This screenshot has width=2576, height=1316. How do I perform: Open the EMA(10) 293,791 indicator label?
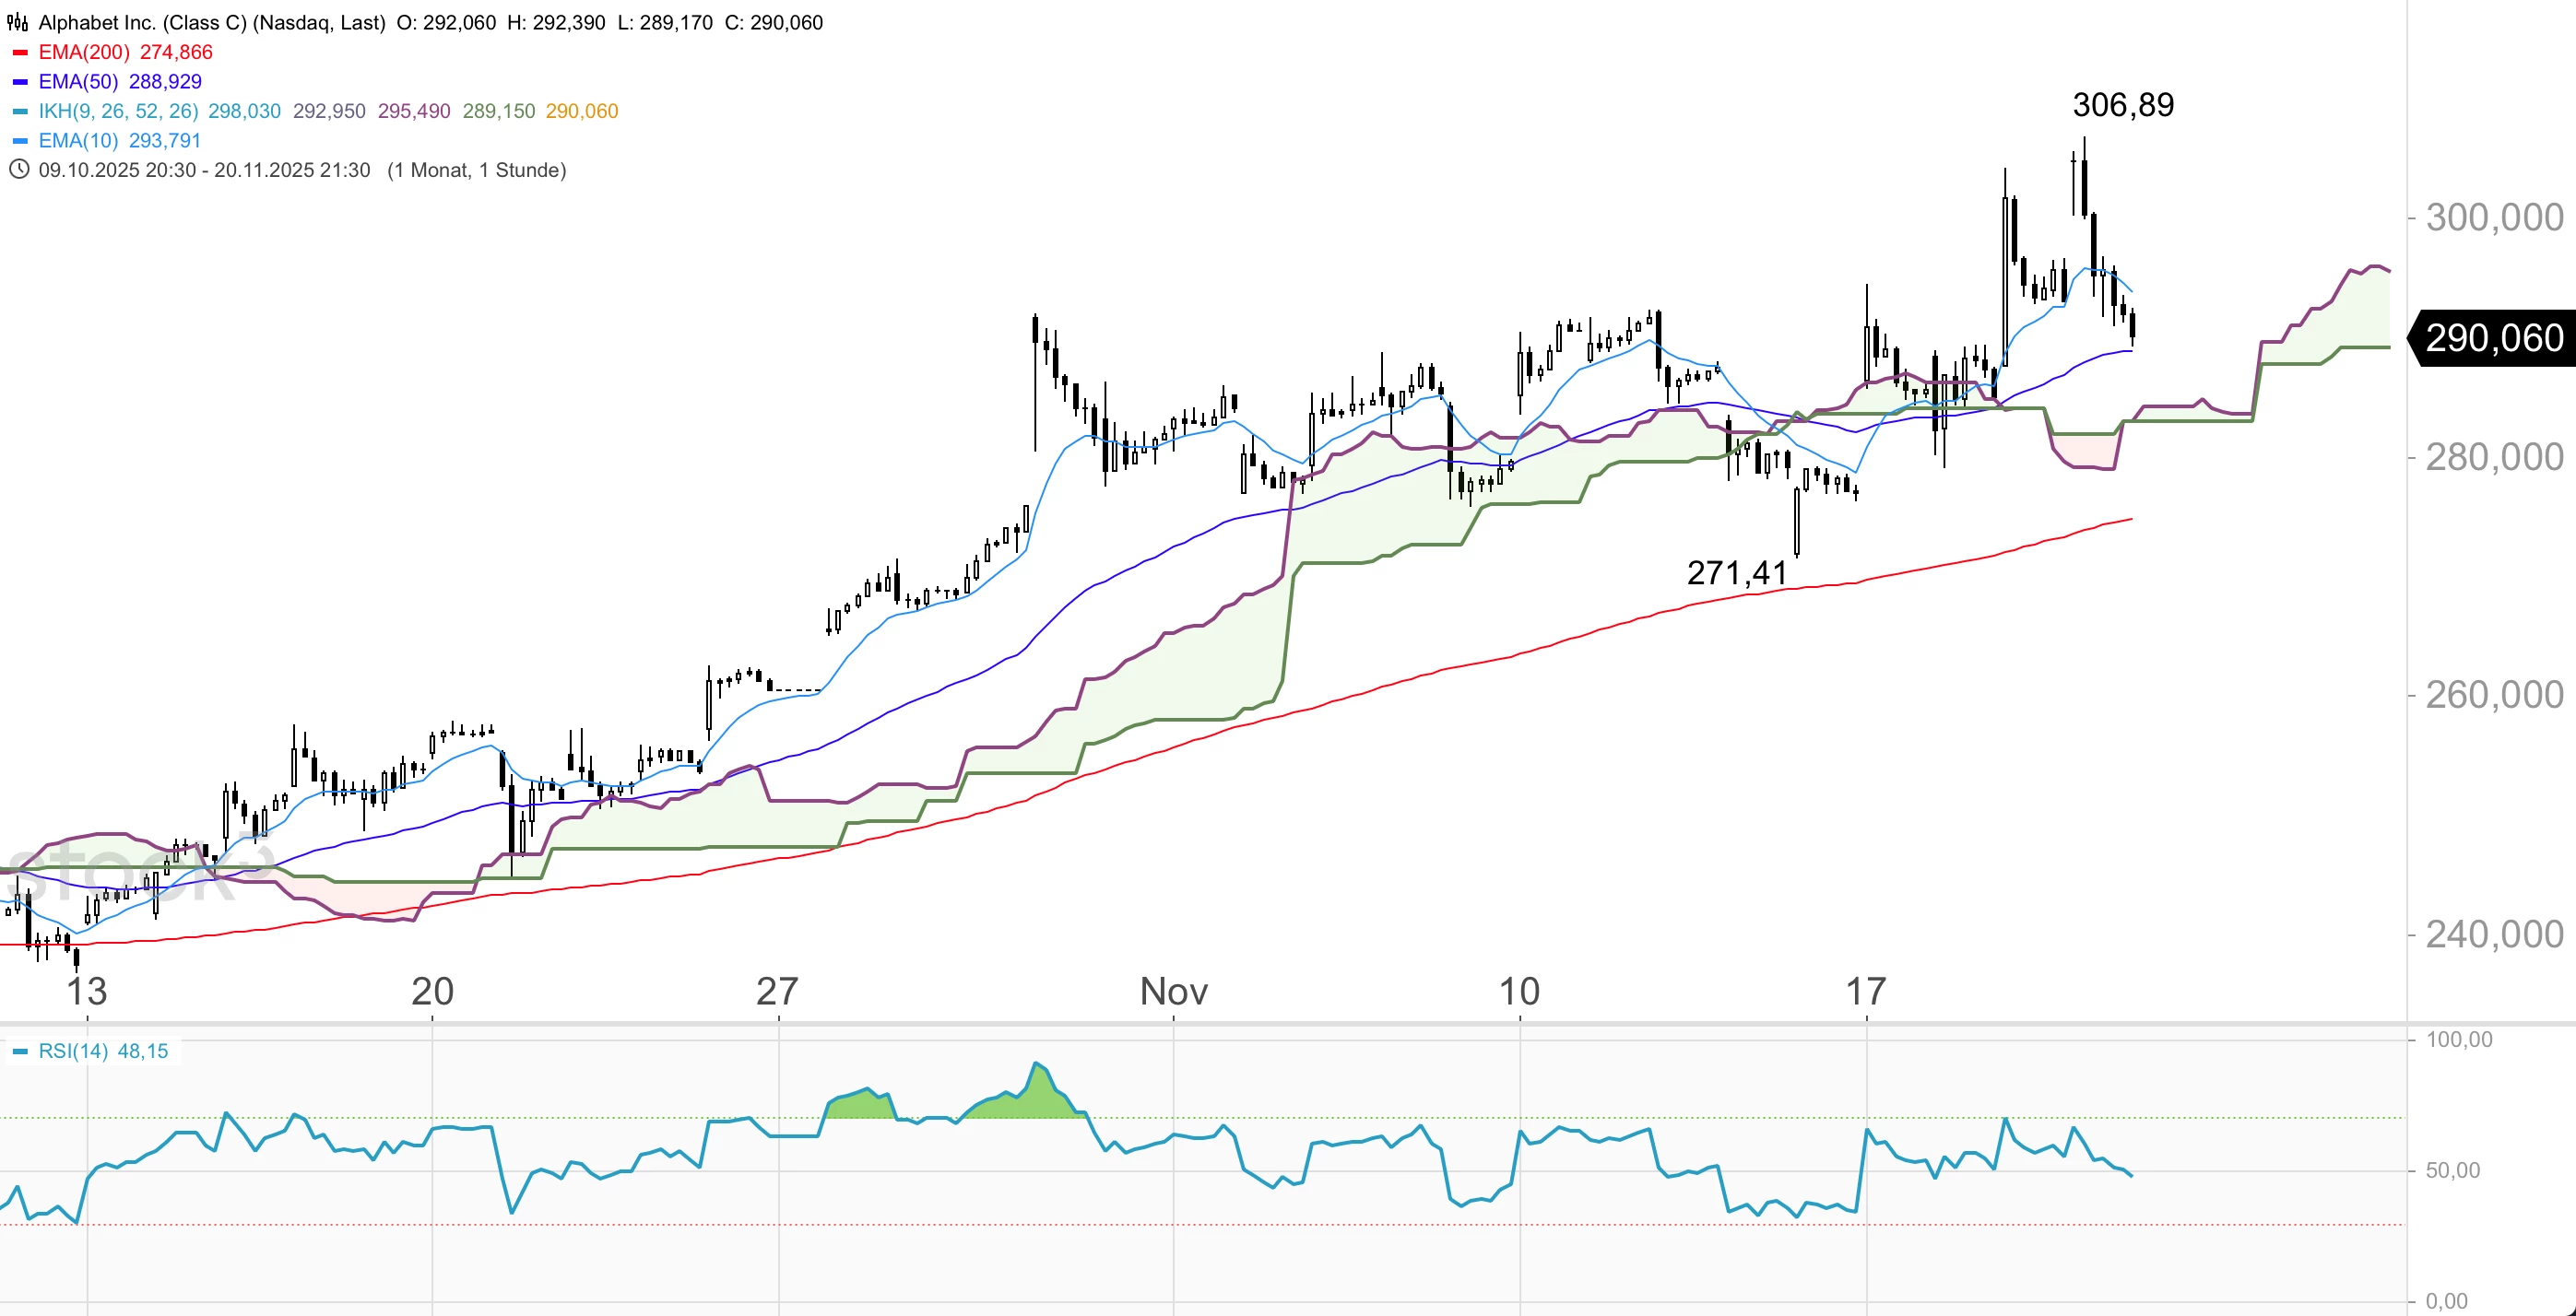pyautogui.click(x=120, y=141)
